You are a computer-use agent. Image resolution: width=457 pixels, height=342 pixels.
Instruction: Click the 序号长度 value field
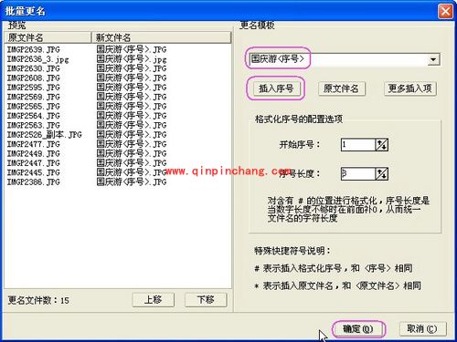pyautogui.click(x=358, y=174)
